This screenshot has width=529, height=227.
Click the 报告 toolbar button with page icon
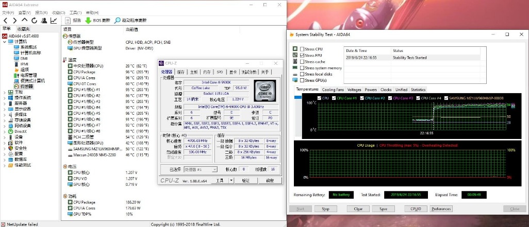click(x=73, y=21)
